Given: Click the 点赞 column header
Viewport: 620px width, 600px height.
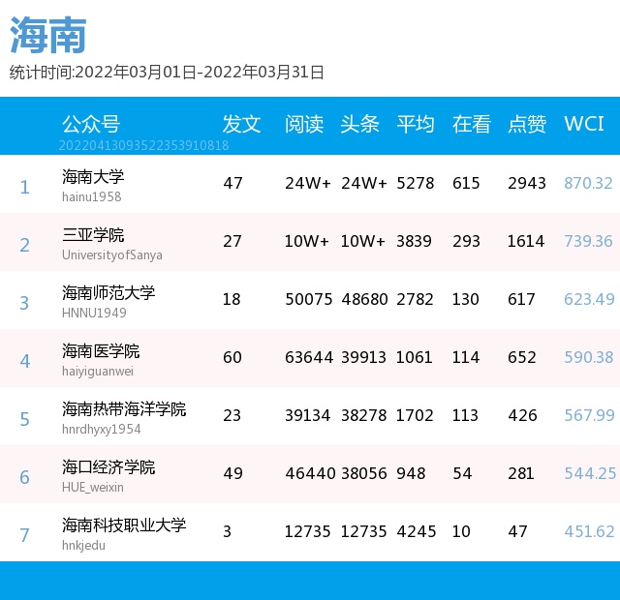Looking at the screenshot, I should [x=527, y=124].
